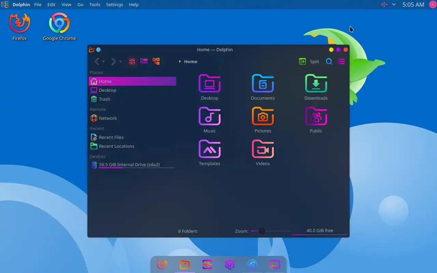Switch to Details tree view mode
The width and height of the screenshot is (437, 273).
(156, 61)
